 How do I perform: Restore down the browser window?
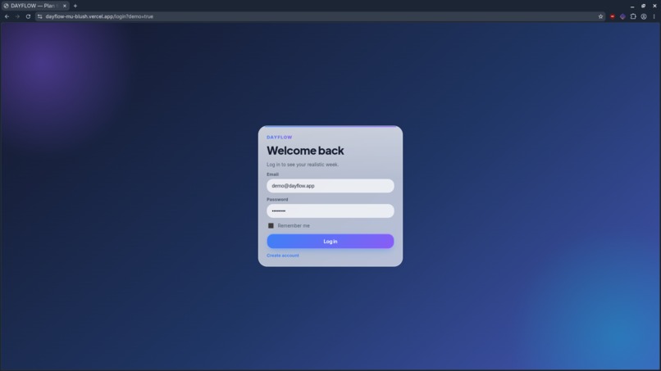pyautogui.click(x=643, y=6)
